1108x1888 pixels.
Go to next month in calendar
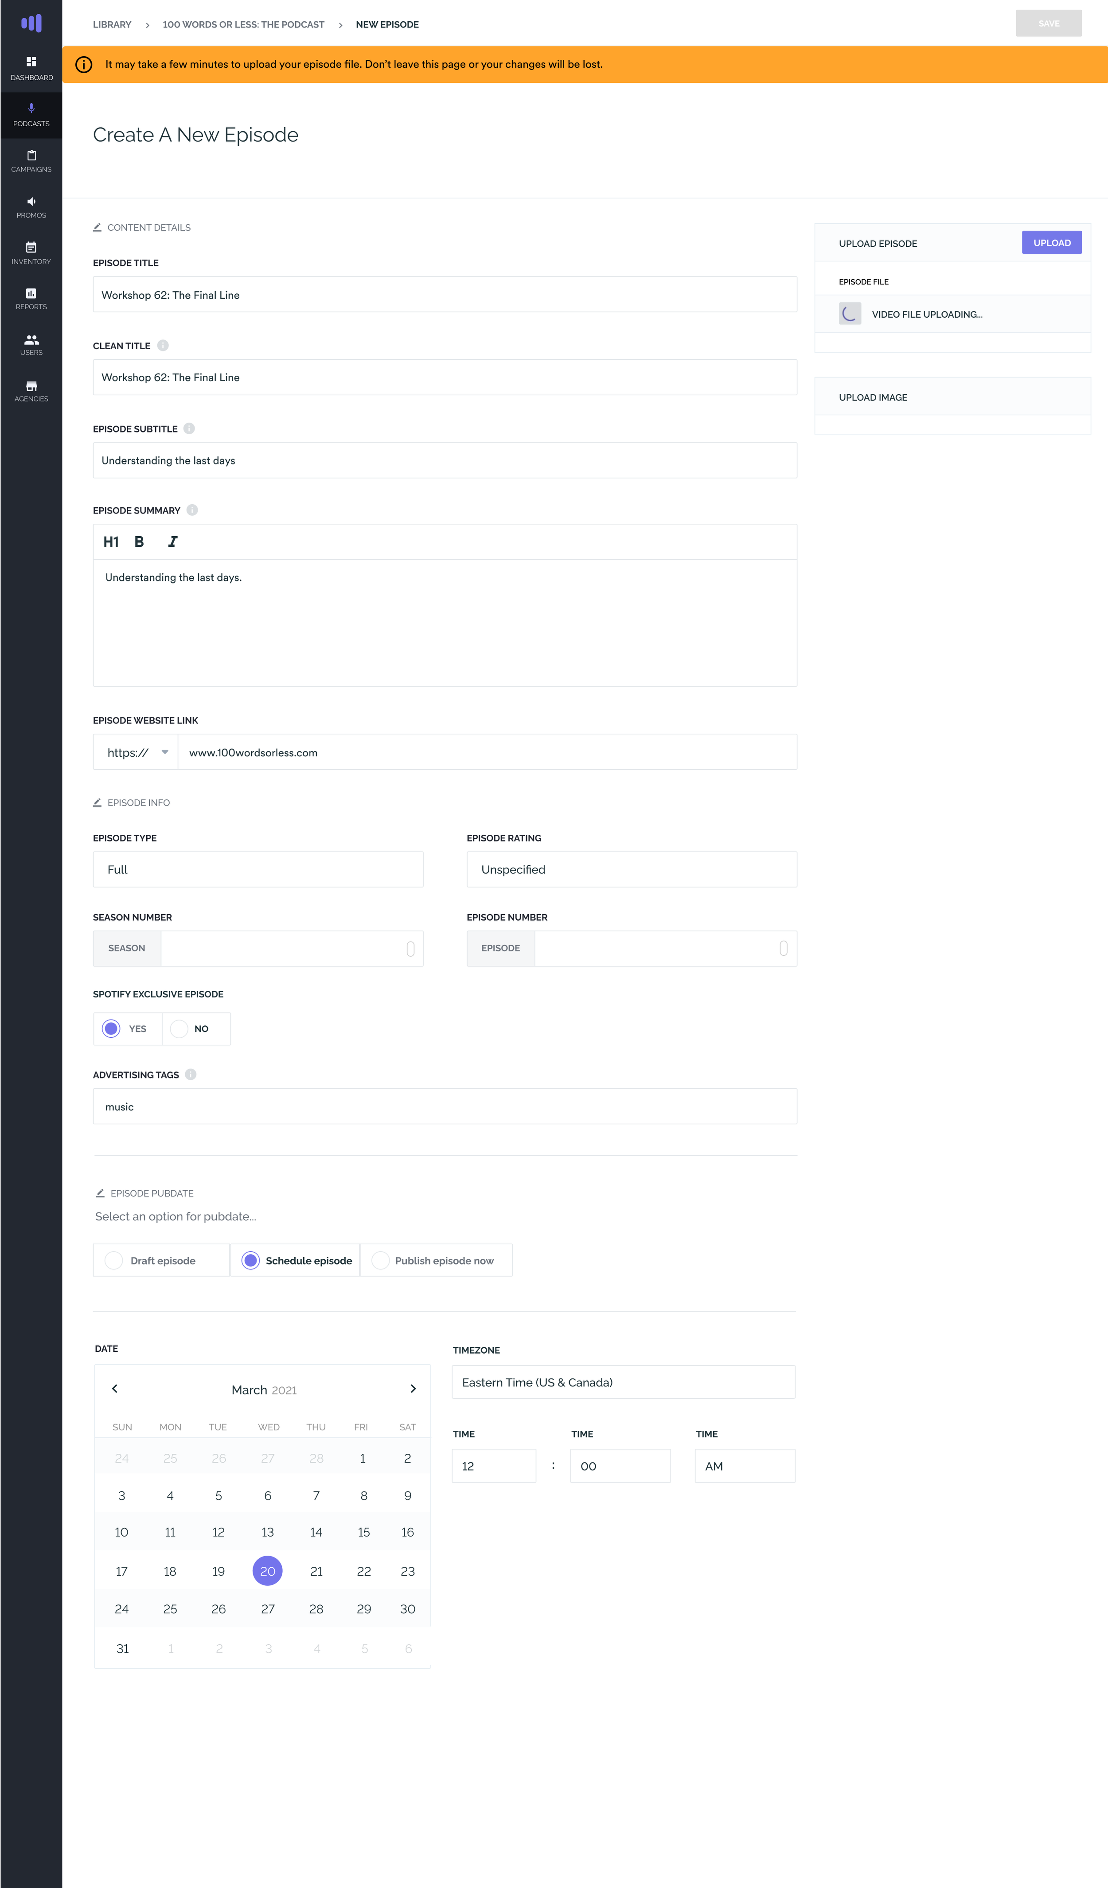(x=413, y=1389)
